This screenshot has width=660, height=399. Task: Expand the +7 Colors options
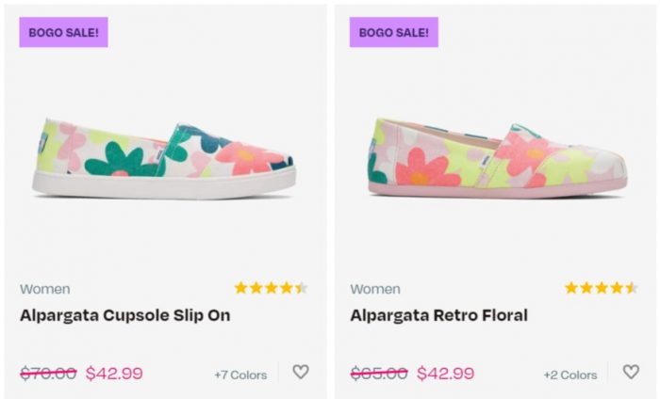click(x=240, y=375)
